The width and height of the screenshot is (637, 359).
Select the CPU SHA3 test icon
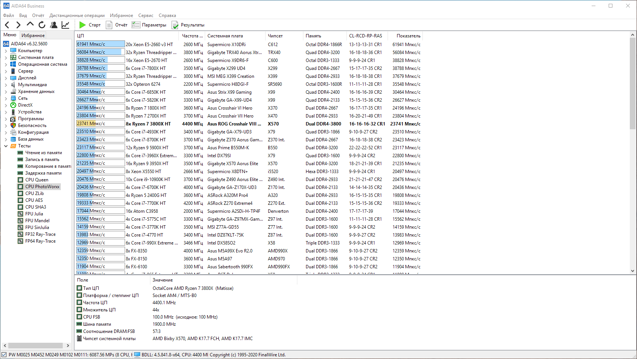pos(20,207)
